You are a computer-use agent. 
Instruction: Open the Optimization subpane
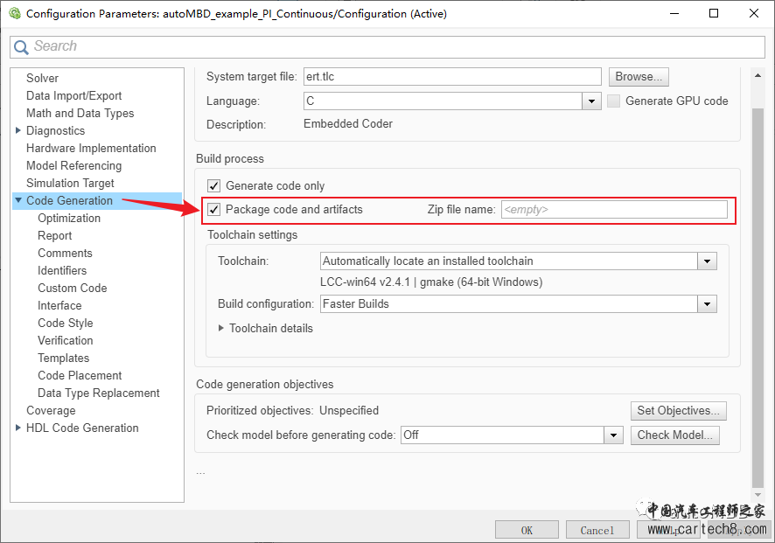pyautogui.click(x=69, y=218)
